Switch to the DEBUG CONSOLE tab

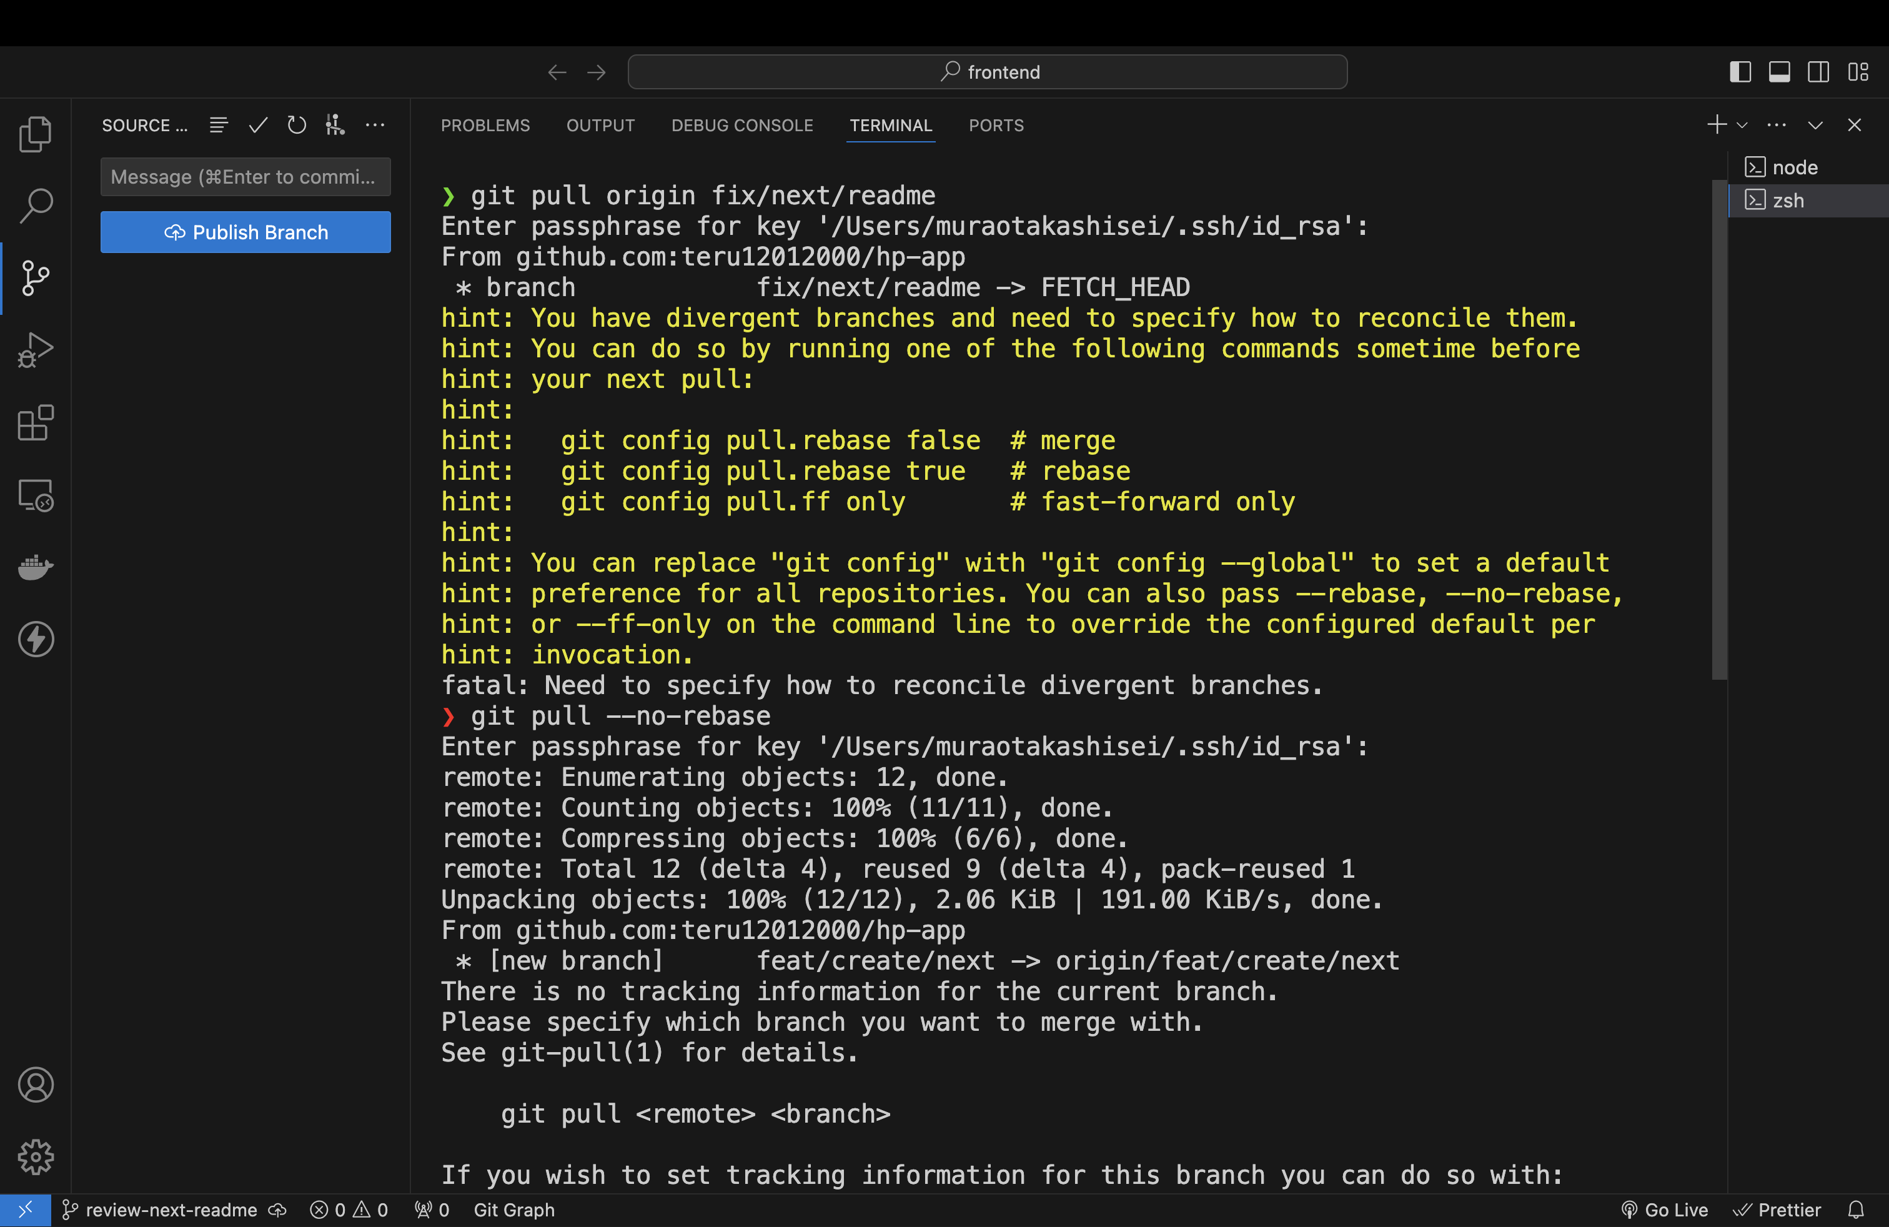[741, 126]
